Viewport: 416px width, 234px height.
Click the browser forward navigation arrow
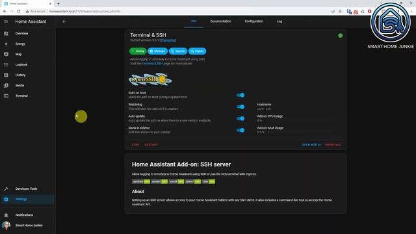click(12, 12)
